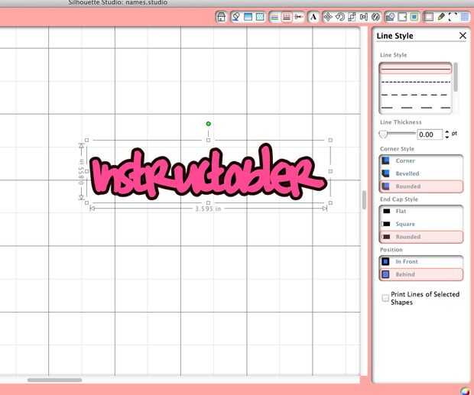The width and height of the screenshot is (474, 395).
Task: Open the Line Color window icon
Action: click(274, 17)
